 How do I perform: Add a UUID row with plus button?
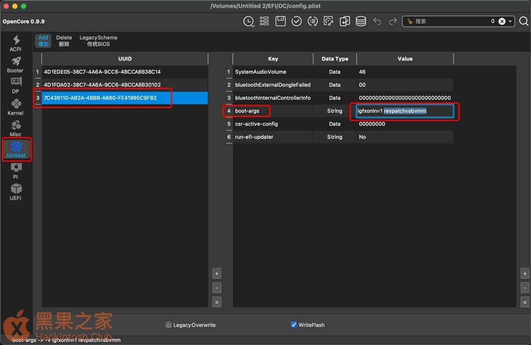coord(217,273)
